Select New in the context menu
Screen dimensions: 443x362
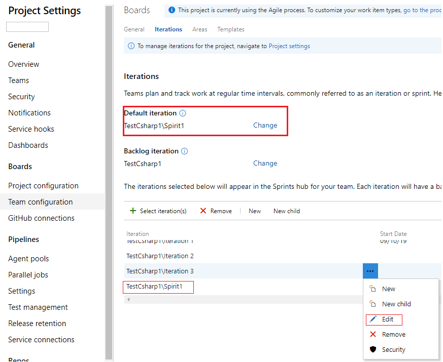tap(389, 289)
